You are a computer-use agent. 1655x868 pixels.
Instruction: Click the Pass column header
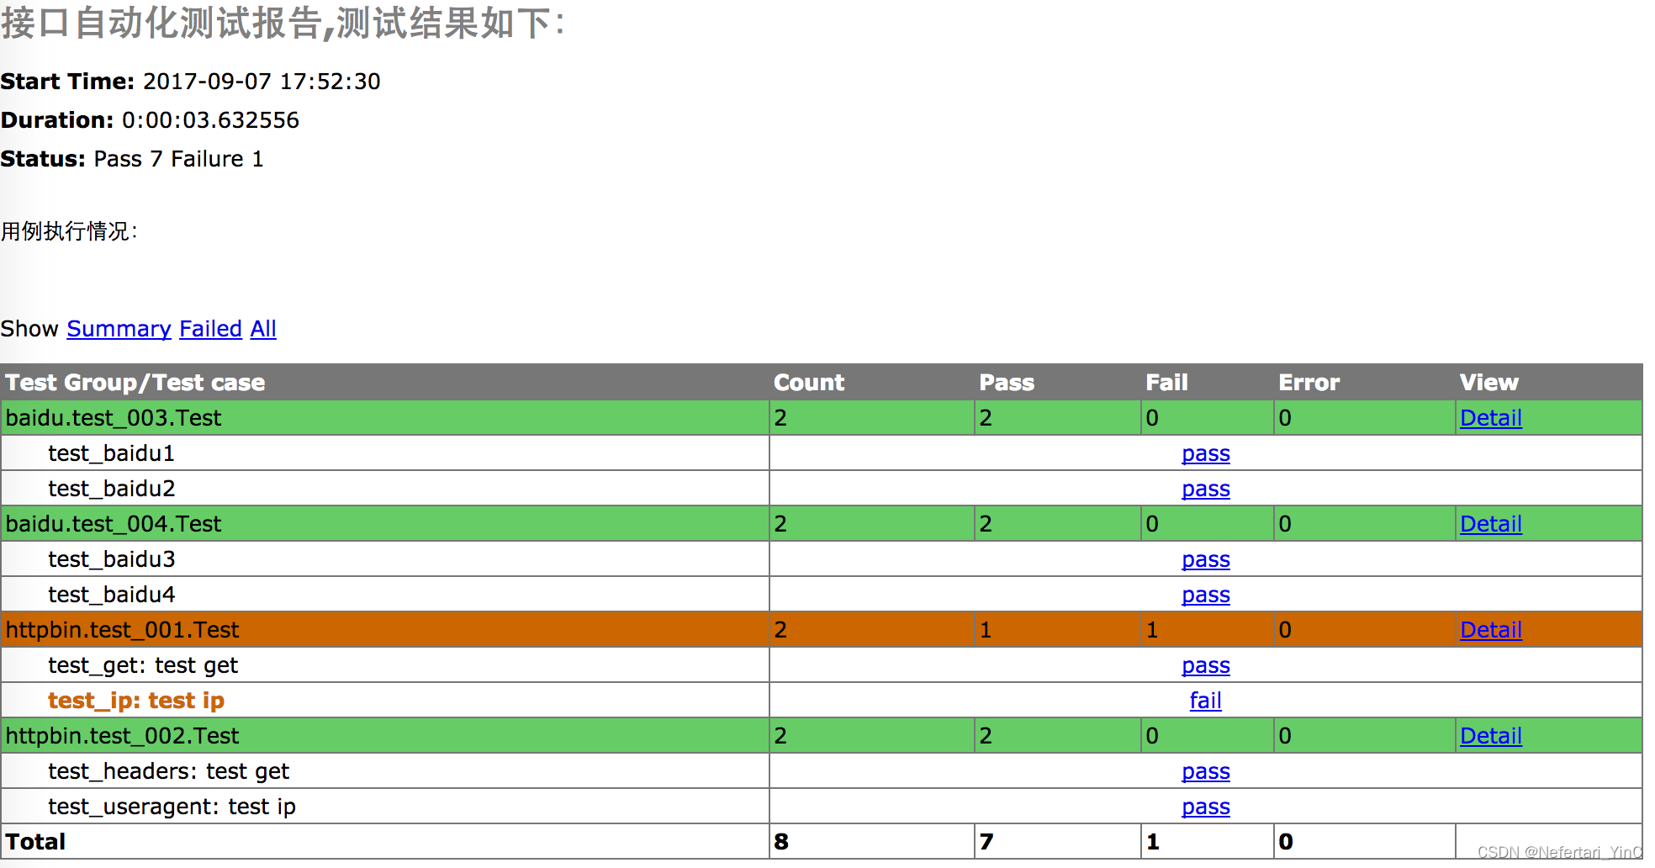click(1007, 383)
